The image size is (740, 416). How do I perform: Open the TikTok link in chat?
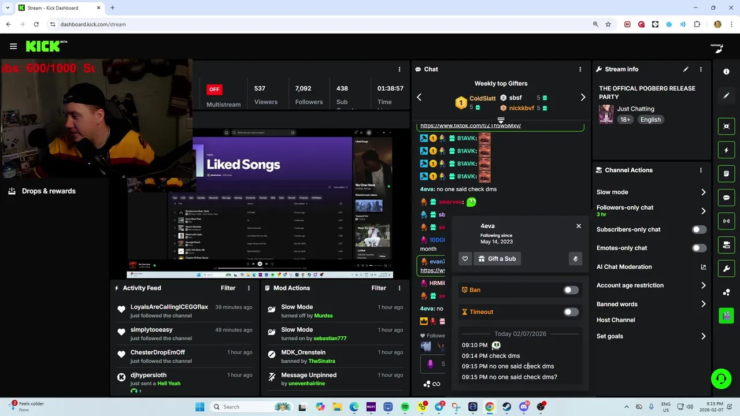pos(471,125)
